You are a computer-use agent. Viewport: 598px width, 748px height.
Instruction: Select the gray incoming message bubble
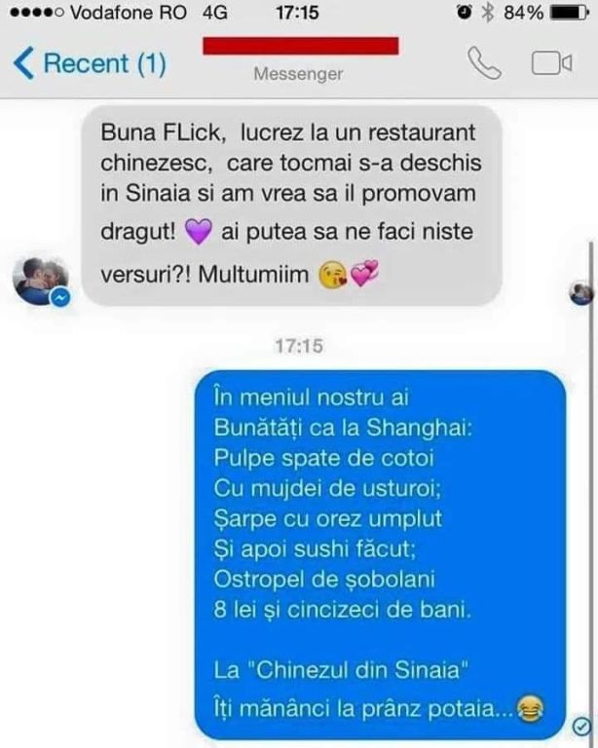[291, 206]
